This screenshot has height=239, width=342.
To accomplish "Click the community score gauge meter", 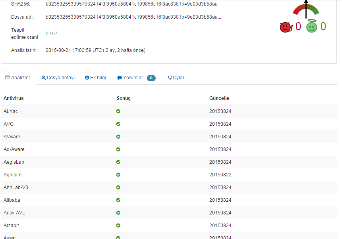I will [306, 9].
